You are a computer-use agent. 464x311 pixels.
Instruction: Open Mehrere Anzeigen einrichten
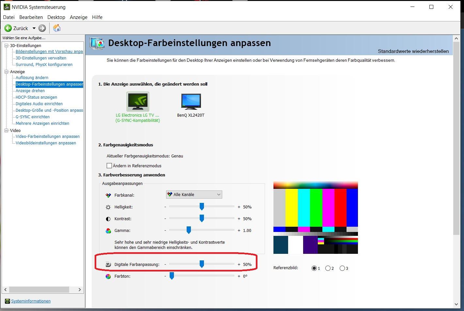point(42,123)
